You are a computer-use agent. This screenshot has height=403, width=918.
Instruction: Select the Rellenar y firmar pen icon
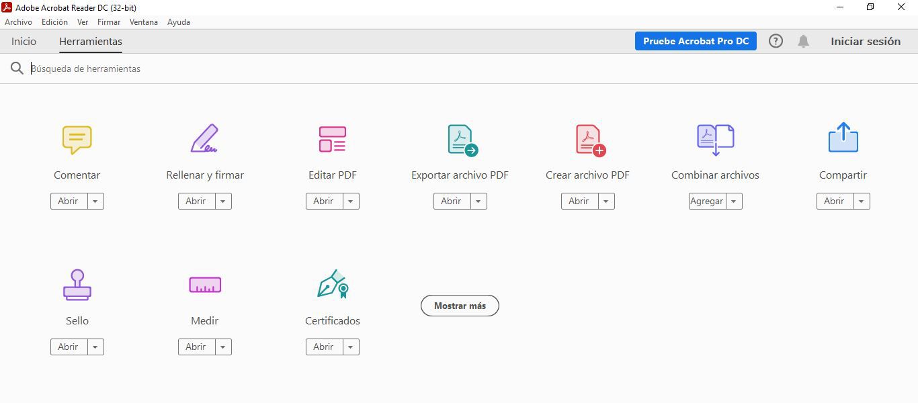coord(204,139)
